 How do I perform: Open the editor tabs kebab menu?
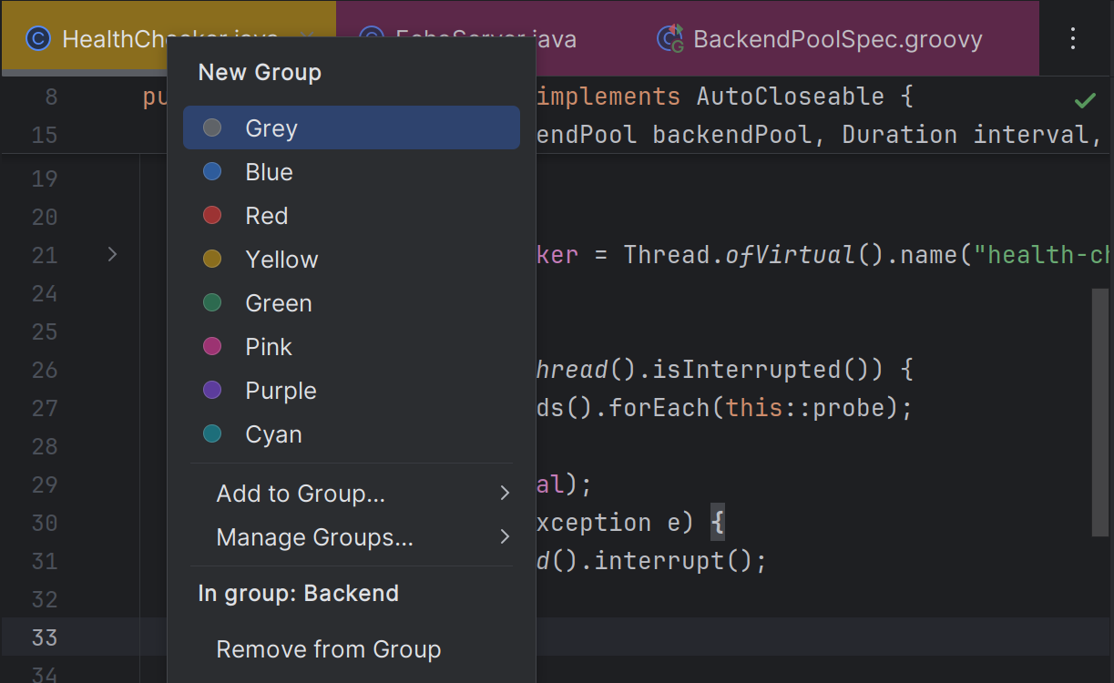[1073, 38]
